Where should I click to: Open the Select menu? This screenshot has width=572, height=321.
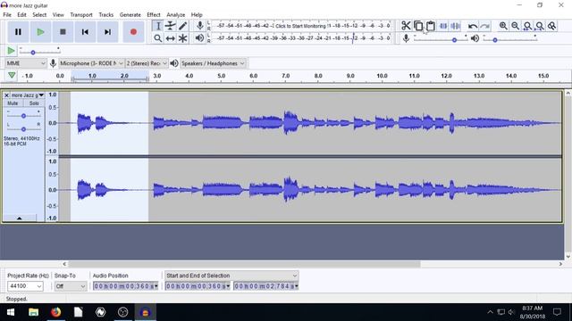[x=39, y=15]
